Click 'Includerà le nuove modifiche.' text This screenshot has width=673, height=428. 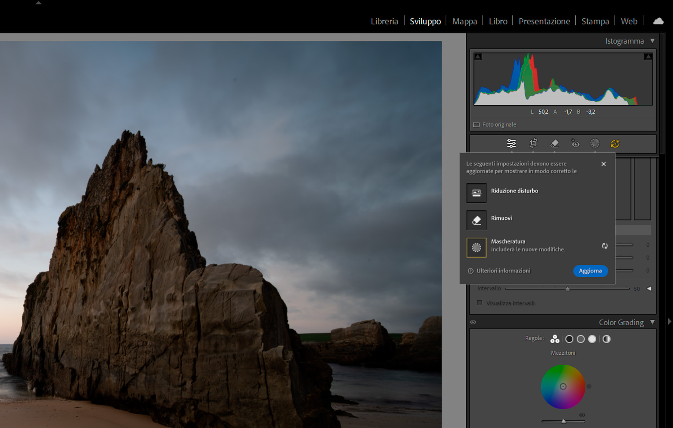point(528,249)
